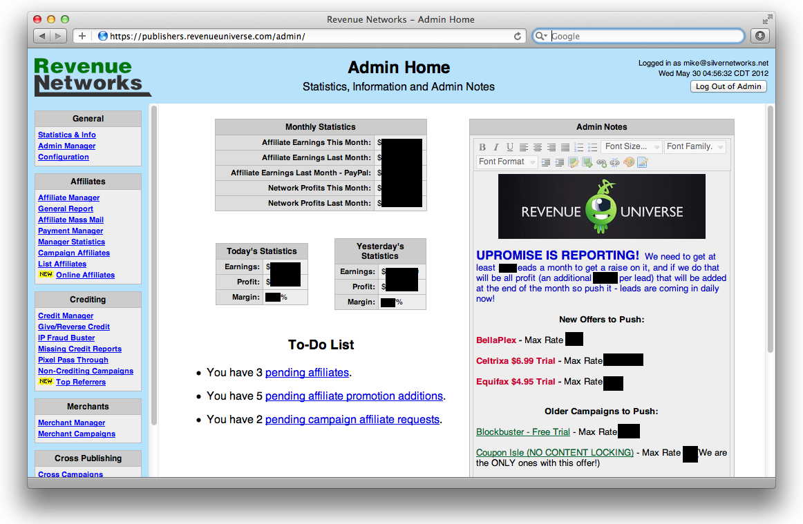Open the General Report link
The image size is (803, 524).
coord(66,208)
